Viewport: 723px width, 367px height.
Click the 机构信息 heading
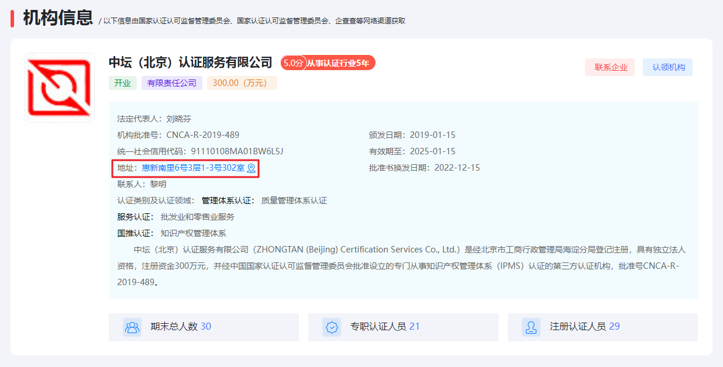(58, 18)
